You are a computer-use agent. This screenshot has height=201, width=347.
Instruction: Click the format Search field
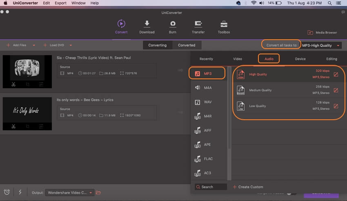(211, 187)
